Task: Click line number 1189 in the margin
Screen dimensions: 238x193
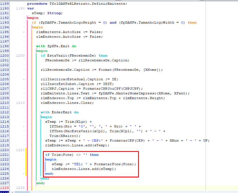Action: coord(4,3)
